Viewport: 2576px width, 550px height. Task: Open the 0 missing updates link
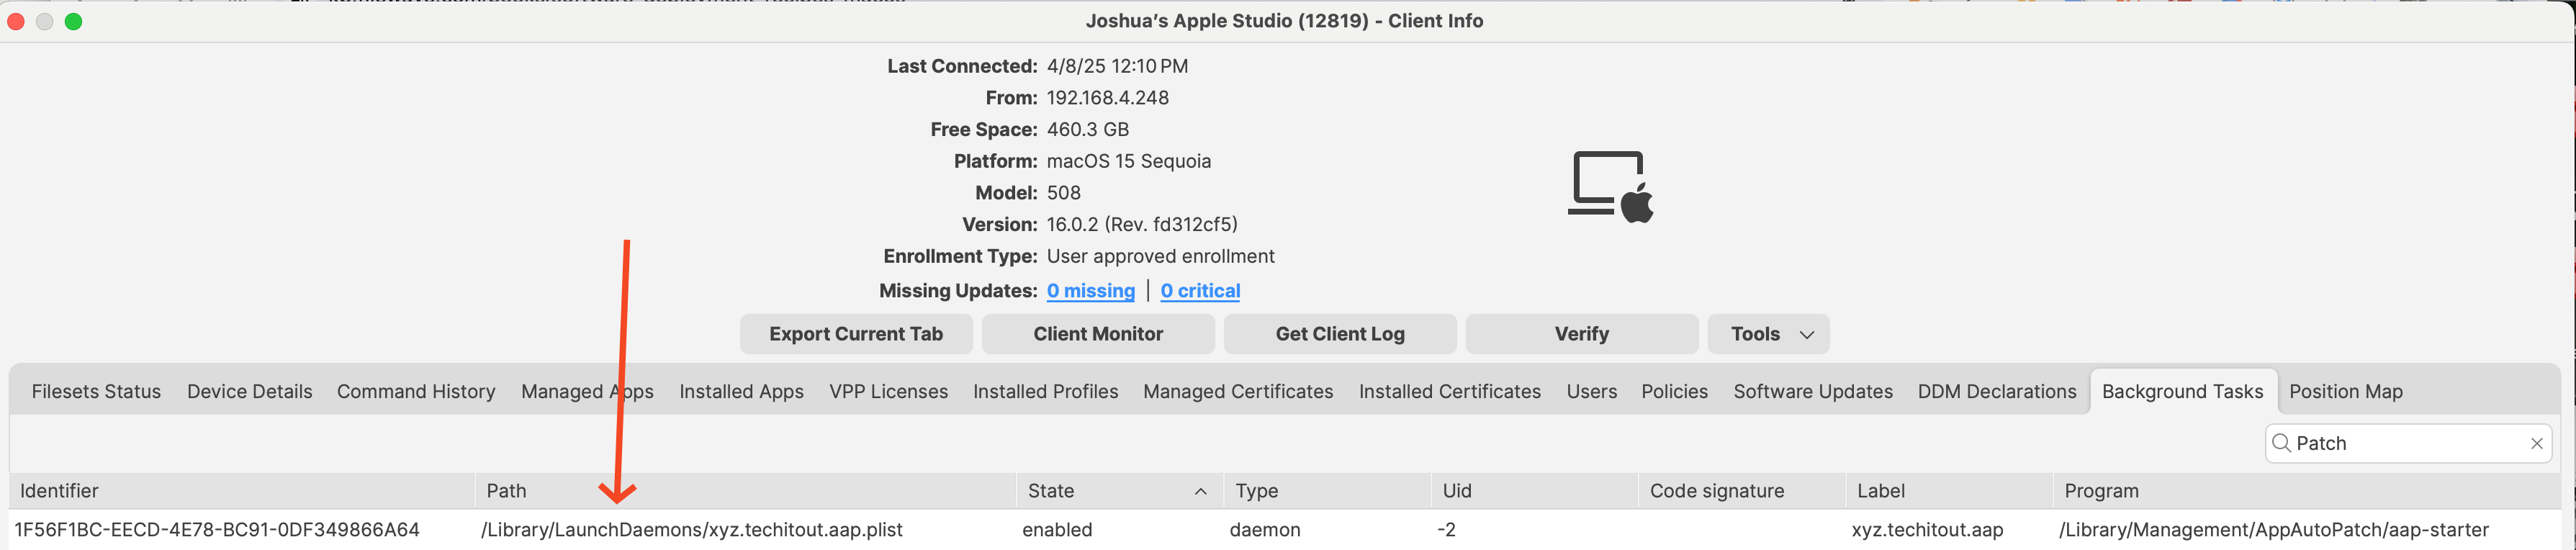pos(1090,291)
